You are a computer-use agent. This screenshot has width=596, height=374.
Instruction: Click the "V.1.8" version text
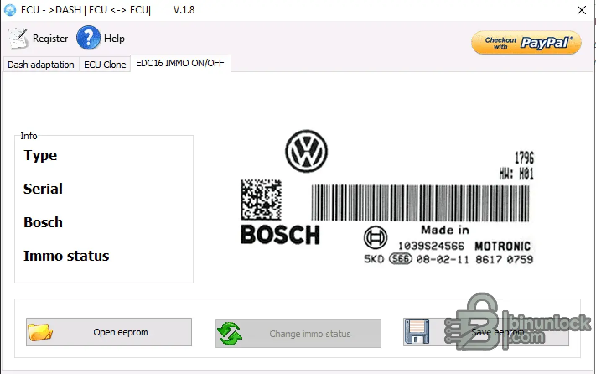[184, 10]
